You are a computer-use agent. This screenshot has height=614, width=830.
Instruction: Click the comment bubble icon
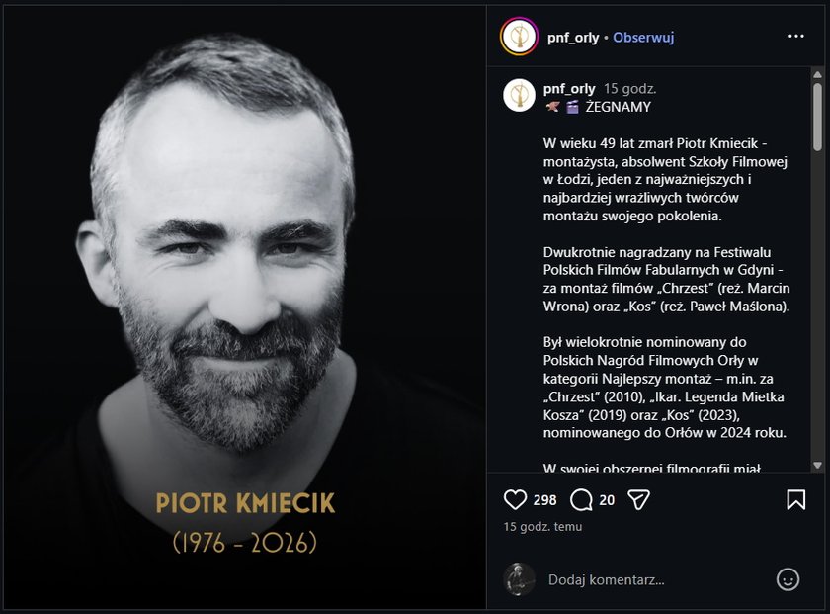(582, 499)
